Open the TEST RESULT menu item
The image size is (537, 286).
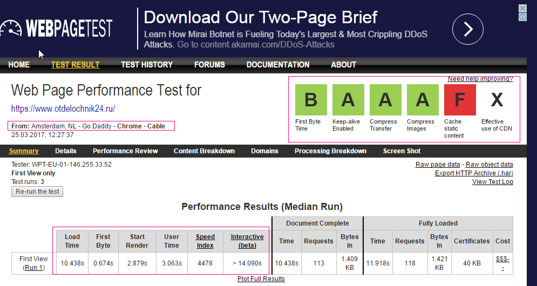(x=76, y=65)
